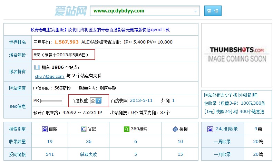Screen dimensions: 273x162
Task: Click the Baidu icon beside 24小时收录
Action: coord(210,129)
